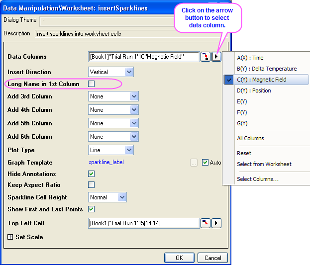Click the Data Columns range selection icon
Viewport: 310px width, 265px height.
coord(205,57)
